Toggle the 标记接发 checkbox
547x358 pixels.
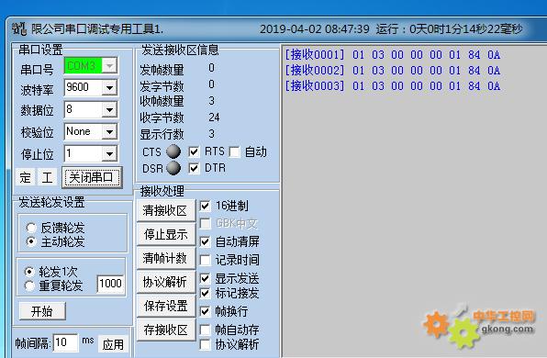point(206,293)
